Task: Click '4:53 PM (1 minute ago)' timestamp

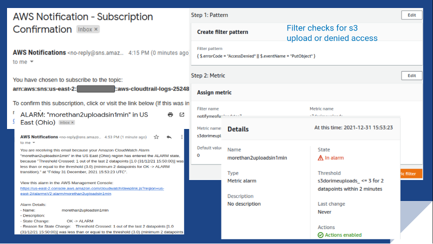Action: (x=125, y=137)
